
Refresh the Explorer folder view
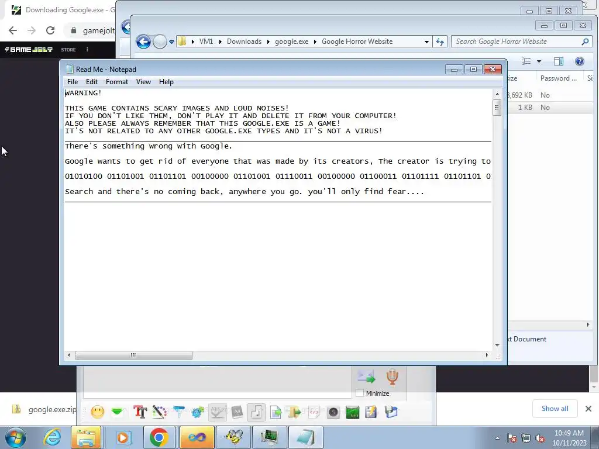coord(440,42)
